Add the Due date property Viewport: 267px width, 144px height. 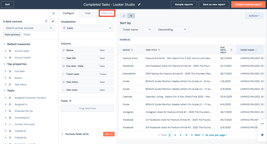coord(6,71)
